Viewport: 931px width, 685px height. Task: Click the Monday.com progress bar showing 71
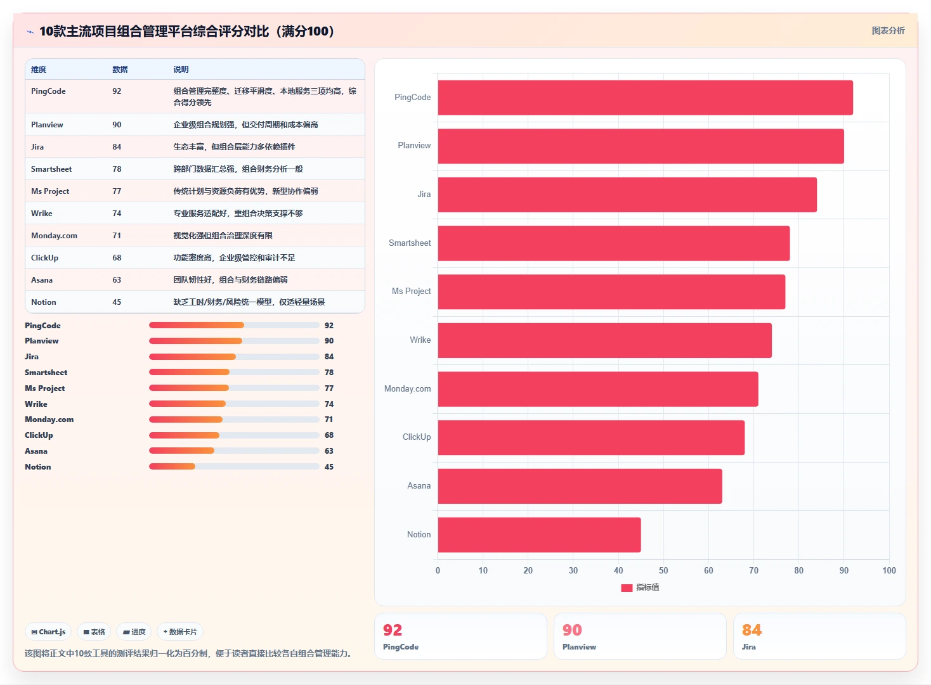tap(234, 419)
